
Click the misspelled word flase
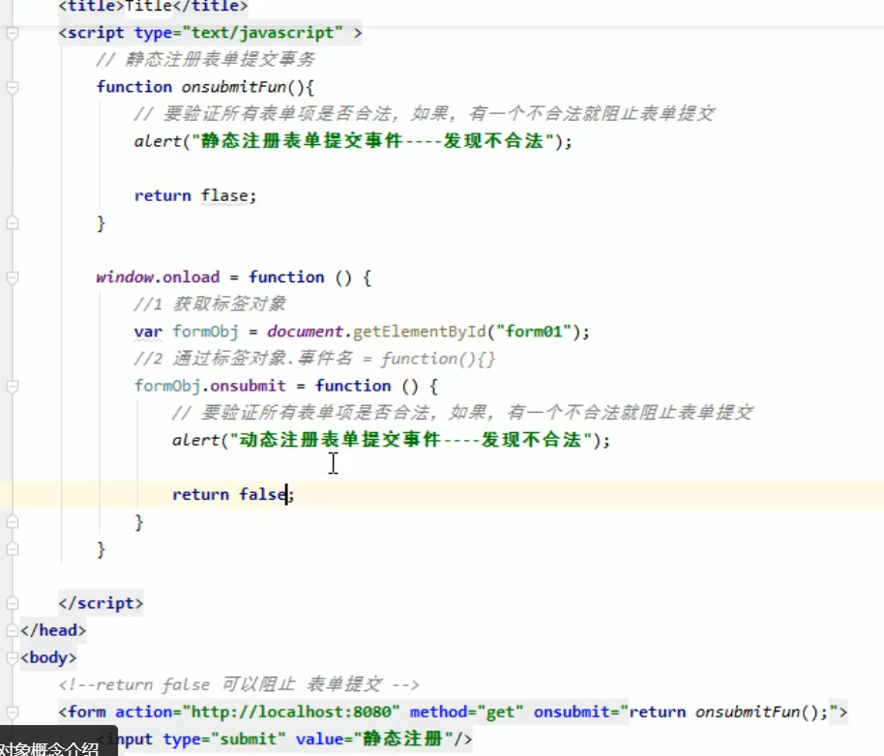[223, 195]
